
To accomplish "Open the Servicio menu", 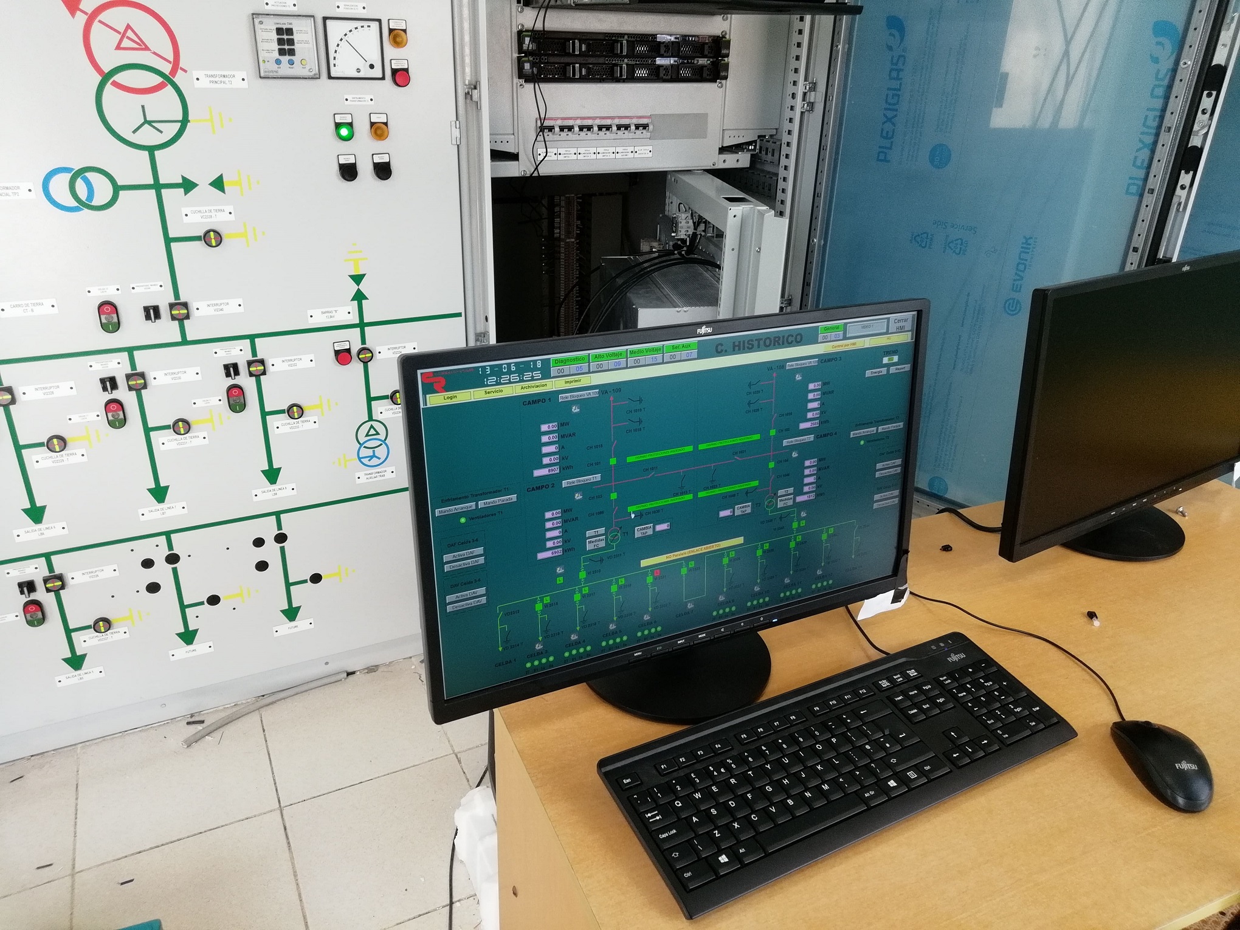I will 493,392.
